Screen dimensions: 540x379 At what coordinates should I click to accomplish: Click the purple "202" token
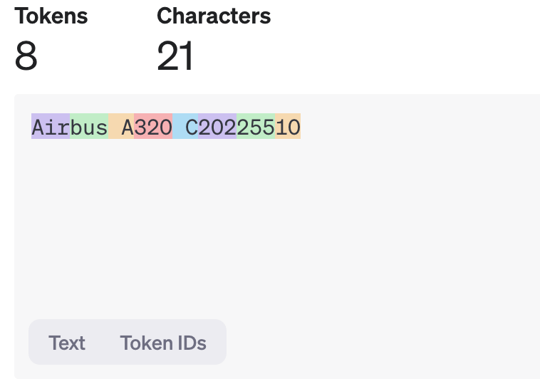click(x=217, y=127)
